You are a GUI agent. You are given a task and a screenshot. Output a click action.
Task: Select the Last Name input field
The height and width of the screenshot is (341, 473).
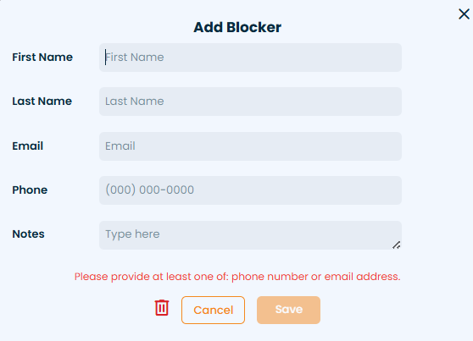(250, 102)
